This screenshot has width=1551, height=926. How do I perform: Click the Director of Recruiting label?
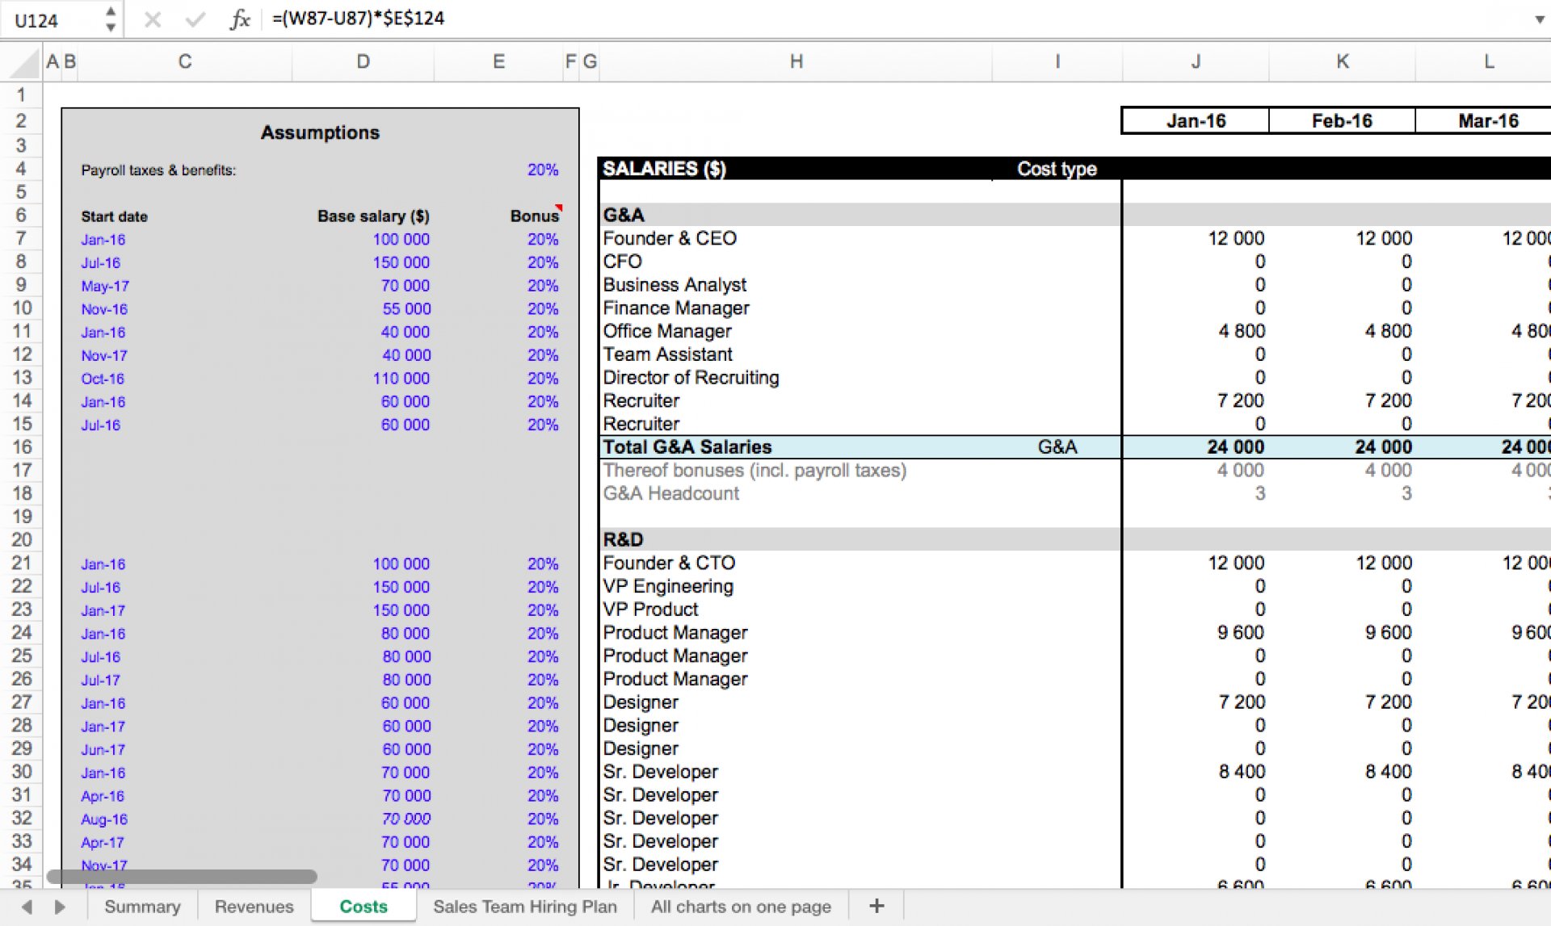[691, 378]
